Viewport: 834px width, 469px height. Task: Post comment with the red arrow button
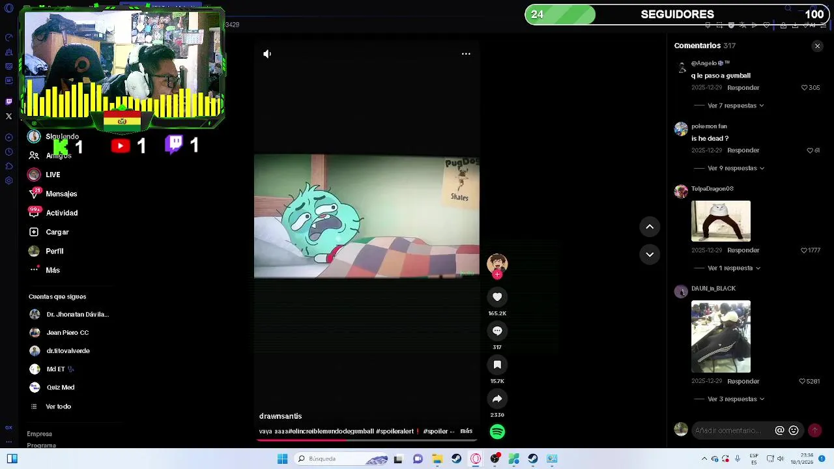814,431
